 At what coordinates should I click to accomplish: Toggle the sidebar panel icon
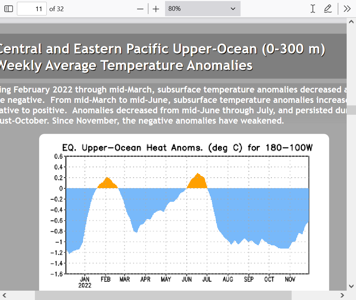[x=8, y=9]
